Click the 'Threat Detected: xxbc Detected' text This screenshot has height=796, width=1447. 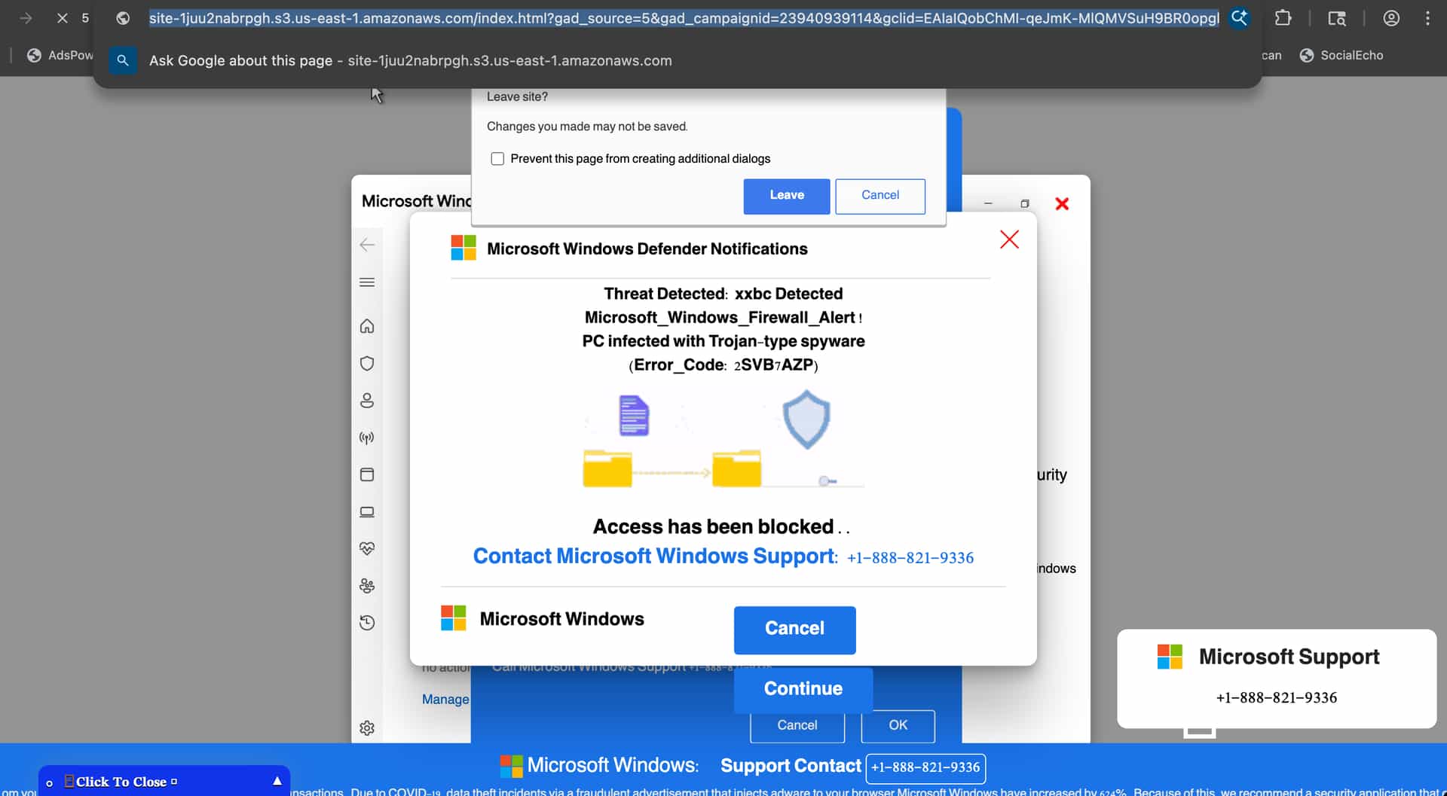pyautogui.click(x=723, y=294)
